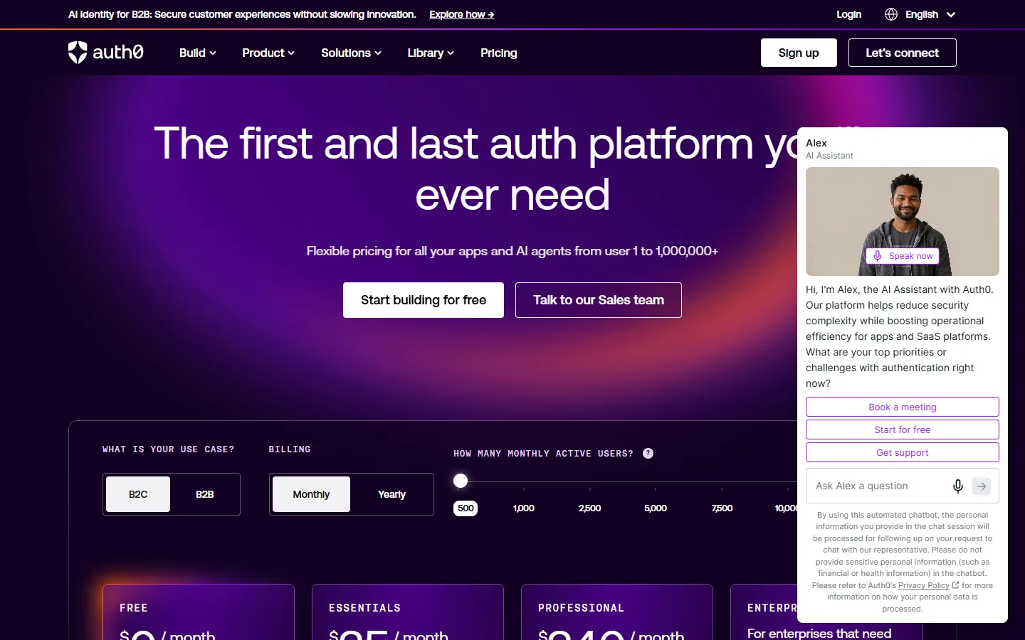Viewport: 1025px width, 640px height.
Task: Click the monthly active users slider handle
Action: click(461, 481)
